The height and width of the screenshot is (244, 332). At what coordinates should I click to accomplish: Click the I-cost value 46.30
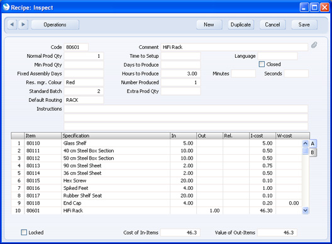click(x=263, y=211)
